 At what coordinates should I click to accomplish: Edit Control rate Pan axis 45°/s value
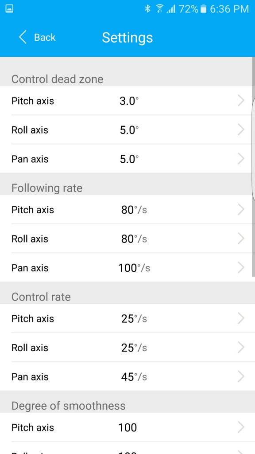point(134,377)
